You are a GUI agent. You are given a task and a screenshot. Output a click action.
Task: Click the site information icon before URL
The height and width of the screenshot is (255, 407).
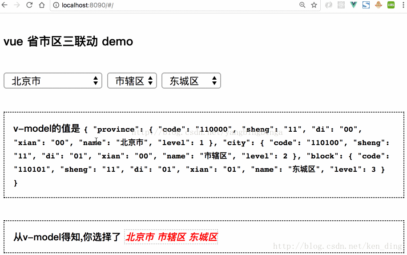point(56,5)
